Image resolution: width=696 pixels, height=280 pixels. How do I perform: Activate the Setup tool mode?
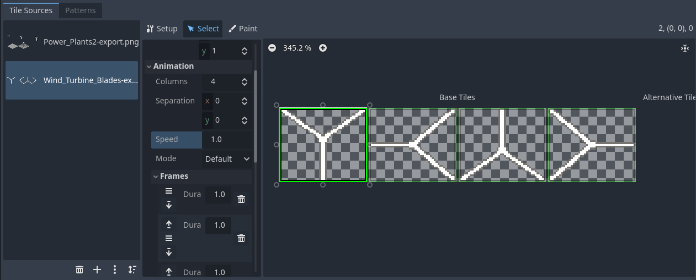click(162, 29)
